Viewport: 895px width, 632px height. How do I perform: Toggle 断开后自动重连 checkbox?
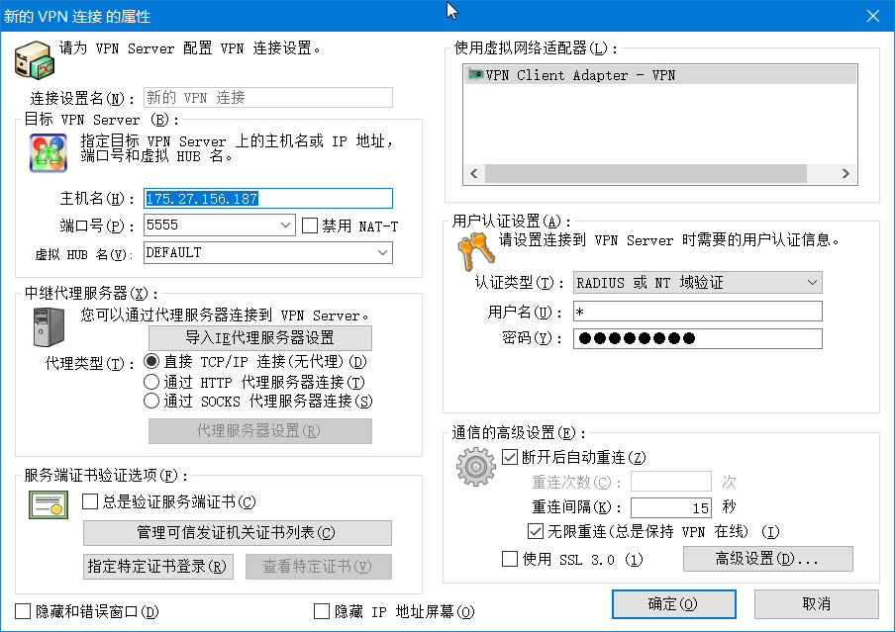tap(509, 457)
